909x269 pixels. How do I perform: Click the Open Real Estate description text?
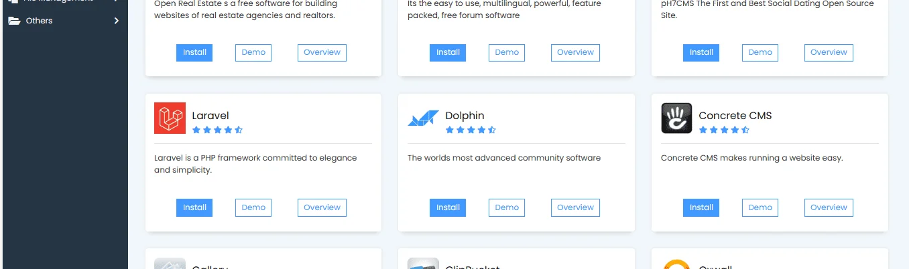[x=245, y=9]
